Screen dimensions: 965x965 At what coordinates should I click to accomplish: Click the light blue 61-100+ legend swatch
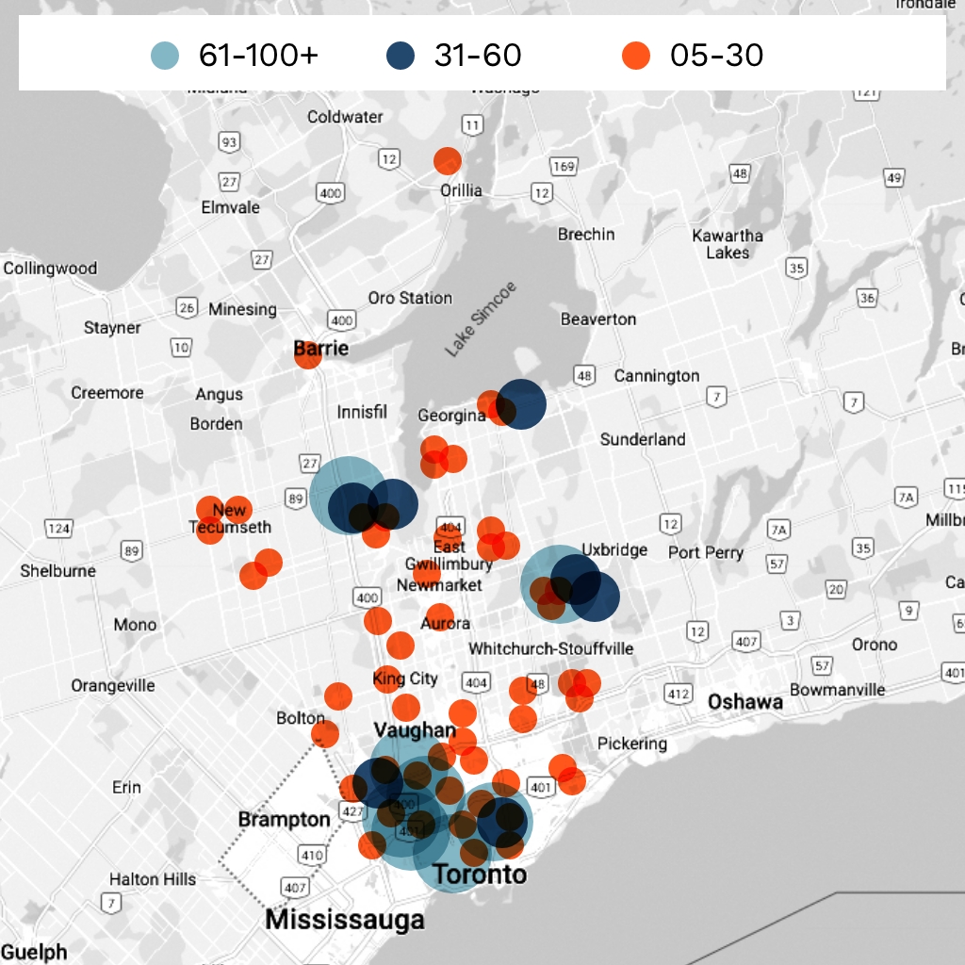[x=171, y=56]
